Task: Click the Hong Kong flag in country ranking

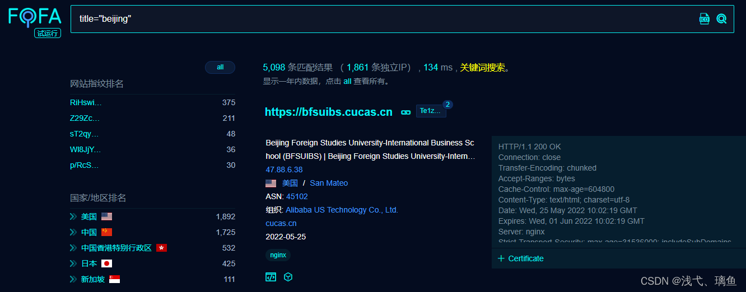Action: click(x=161, y=248)
